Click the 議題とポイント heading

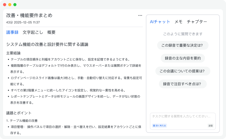[x=19, y=113]
